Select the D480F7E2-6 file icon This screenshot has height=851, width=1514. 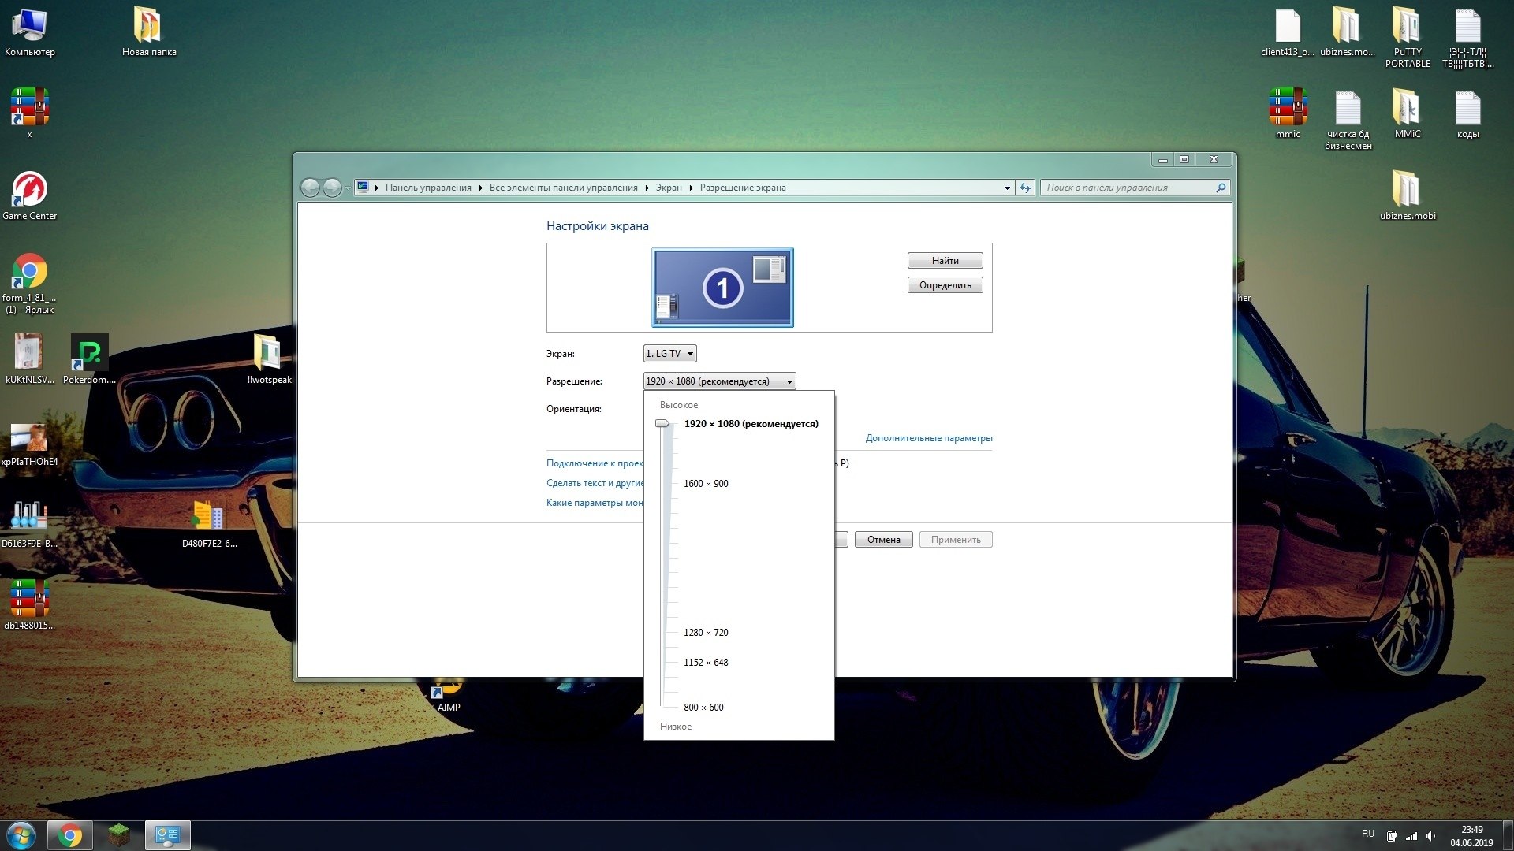209,523
